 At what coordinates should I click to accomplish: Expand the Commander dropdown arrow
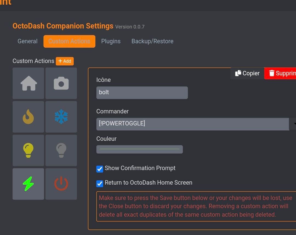(293, 124)
